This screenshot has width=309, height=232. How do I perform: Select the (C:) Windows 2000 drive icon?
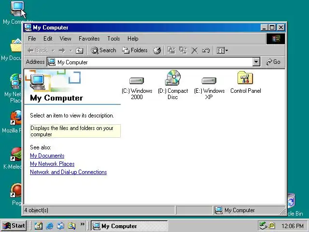pos(137,81)
